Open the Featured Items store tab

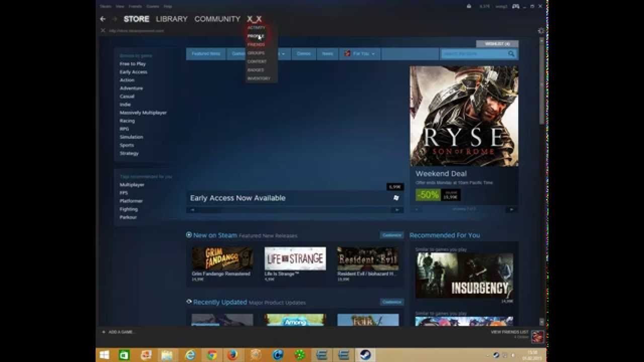(x=206, y=54)
